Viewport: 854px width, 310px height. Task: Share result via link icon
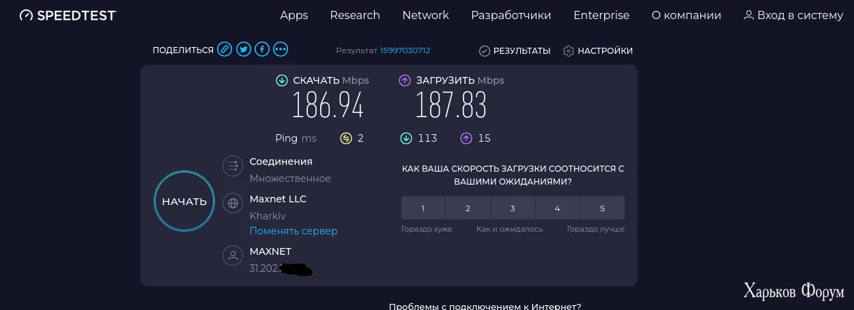[225, 50]
